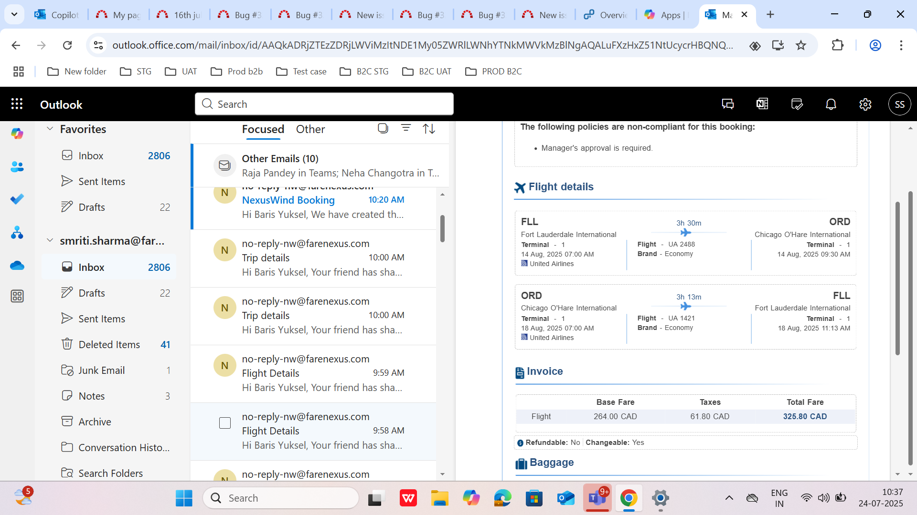Screen dimensions: 917x515
Task: Open Conversation History folder
Action: point(109,448)
